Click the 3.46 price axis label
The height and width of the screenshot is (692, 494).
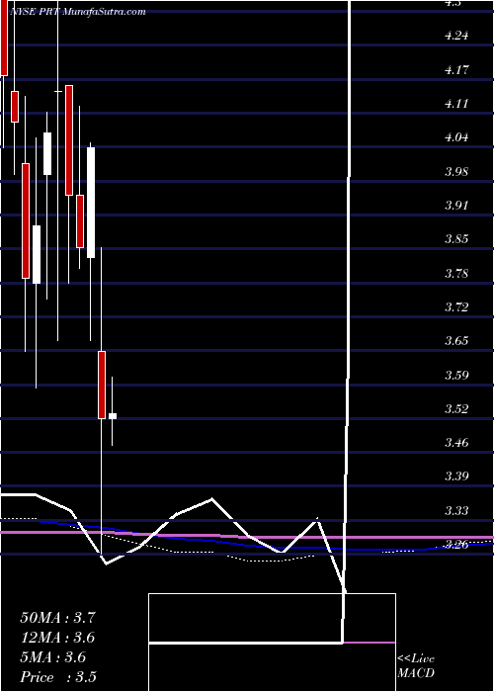tap(456, 443)
